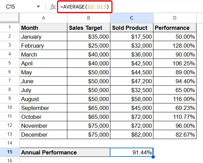Select the column D header
The width and height of the screenshot is (203, 163).
coord(175,18)
